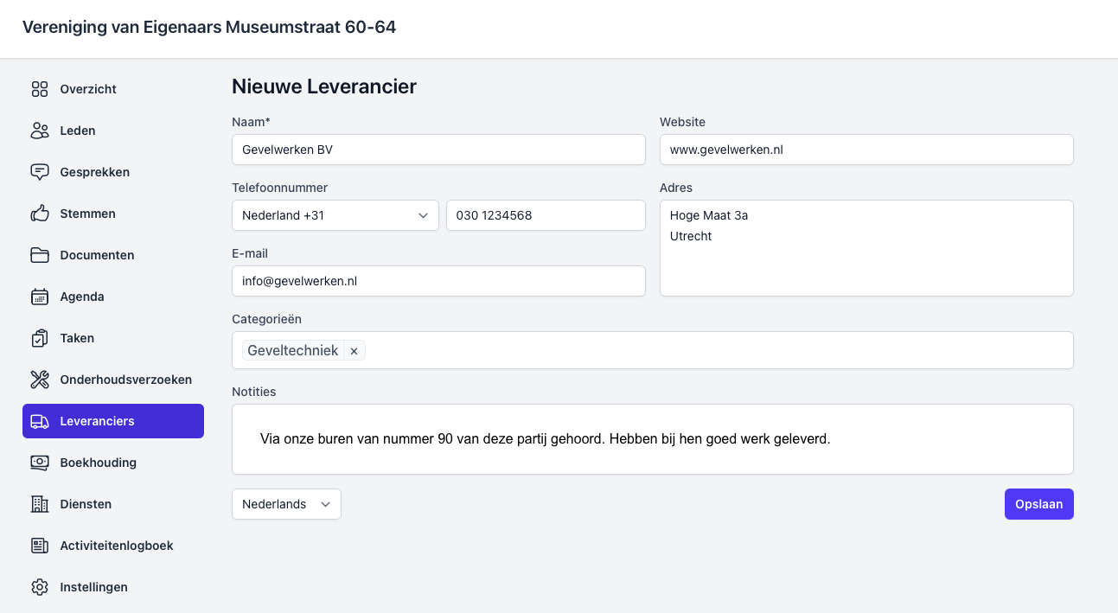Click the Leden people icon
This screenshot has height=613, width=1118.
(40, 131)
